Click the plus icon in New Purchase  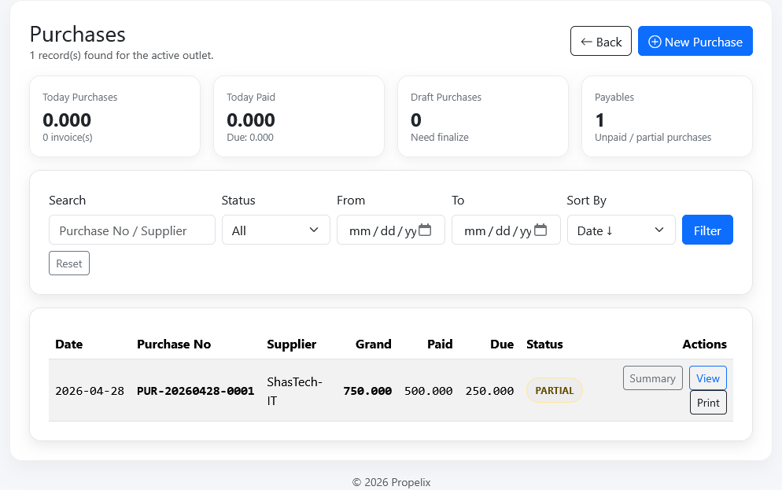[655, 42]
